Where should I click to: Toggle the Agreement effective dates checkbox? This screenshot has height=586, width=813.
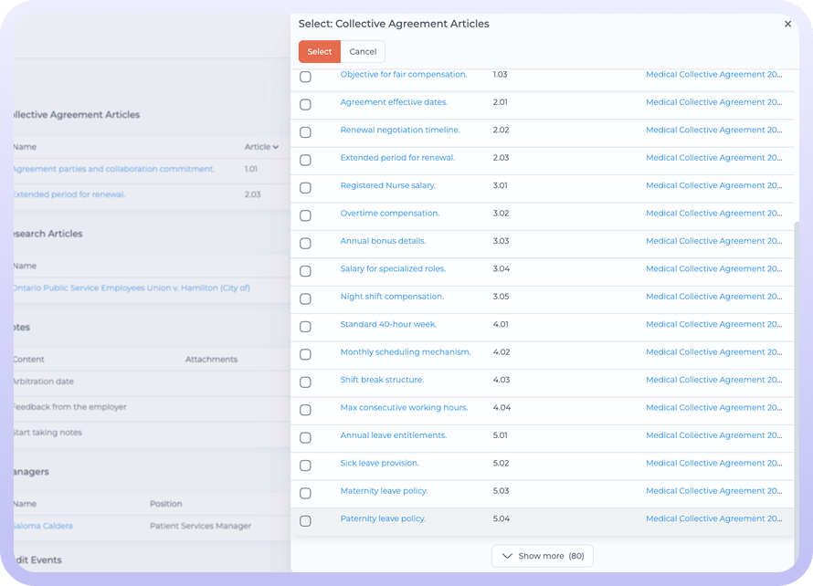pos(305,105)
